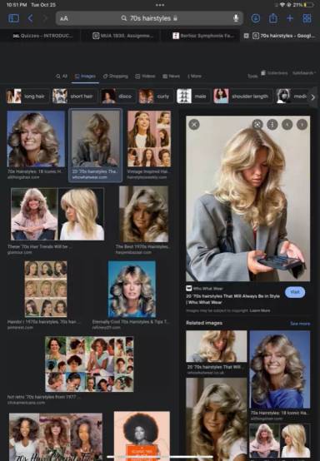Image resolution: width=320 pixels, height=461 pixels.
Task: Add a new Safari tab
Action: point(290,18)
